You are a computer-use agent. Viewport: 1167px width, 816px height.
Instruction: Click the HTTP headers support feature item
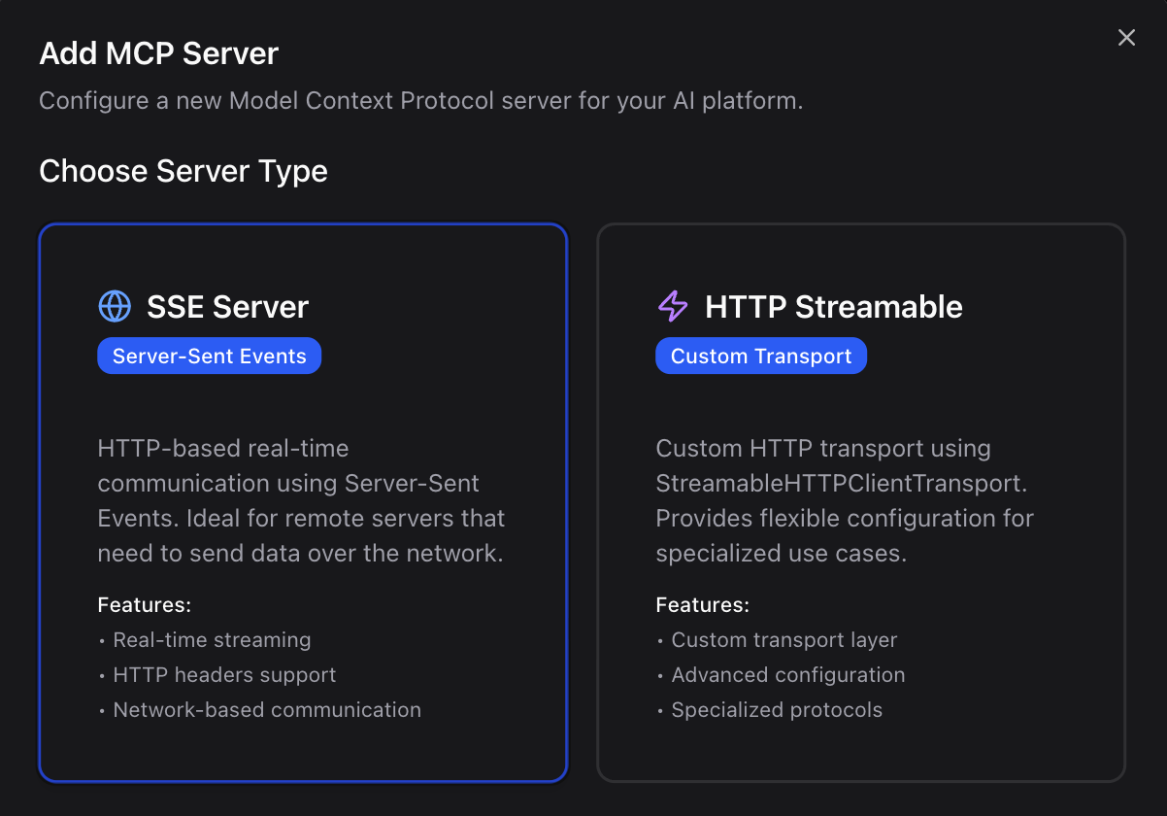coord(224,674)
